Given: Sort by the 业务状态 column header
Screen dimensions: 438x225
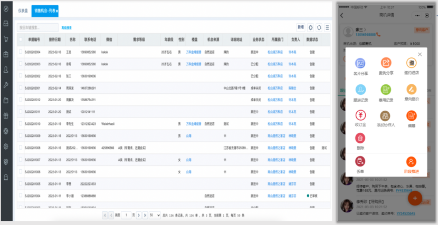Looking at the screenshot, I should (259, 40).
